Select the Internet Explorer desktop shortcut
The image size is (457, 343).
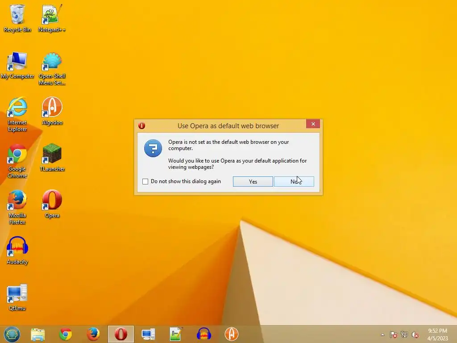tap(17, 114)
